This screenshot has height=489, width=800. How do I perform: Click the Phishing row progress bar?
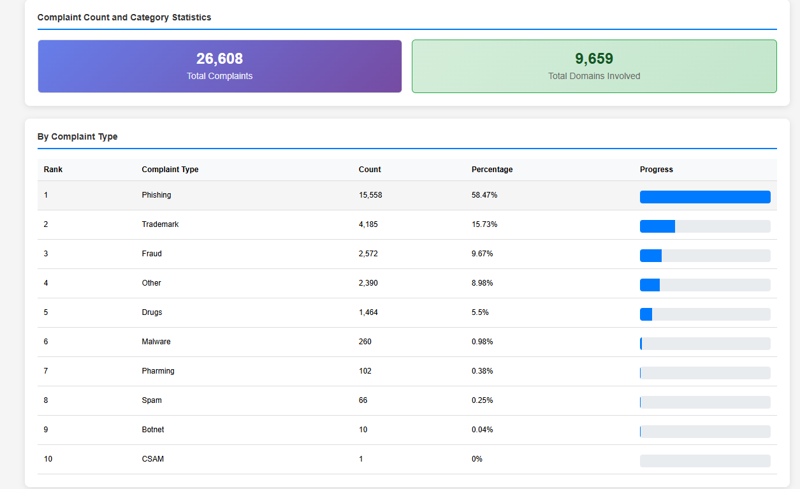point(705,197)
